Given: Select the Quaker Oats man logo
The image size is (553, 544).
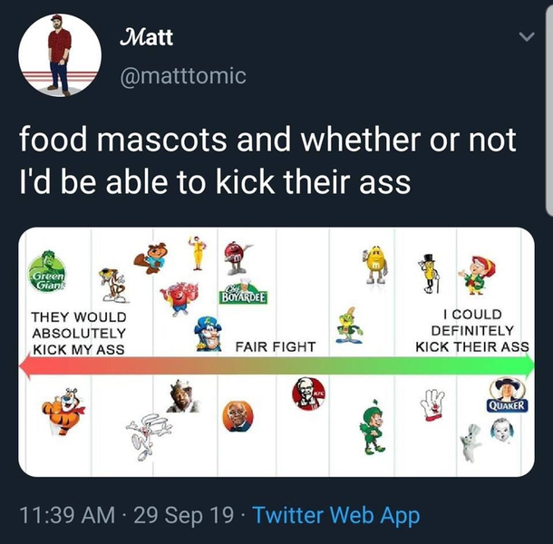Looking at the screenshot, I should 508,394.
